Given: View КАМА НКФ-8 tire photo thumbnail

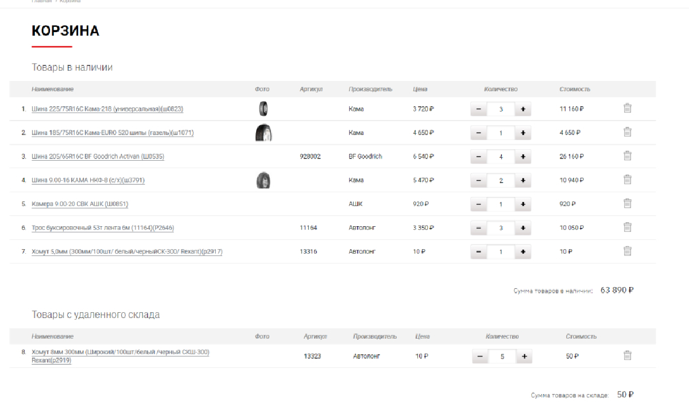Looking at the screenshot, I should pyautogui.click(x=263, y=181).
